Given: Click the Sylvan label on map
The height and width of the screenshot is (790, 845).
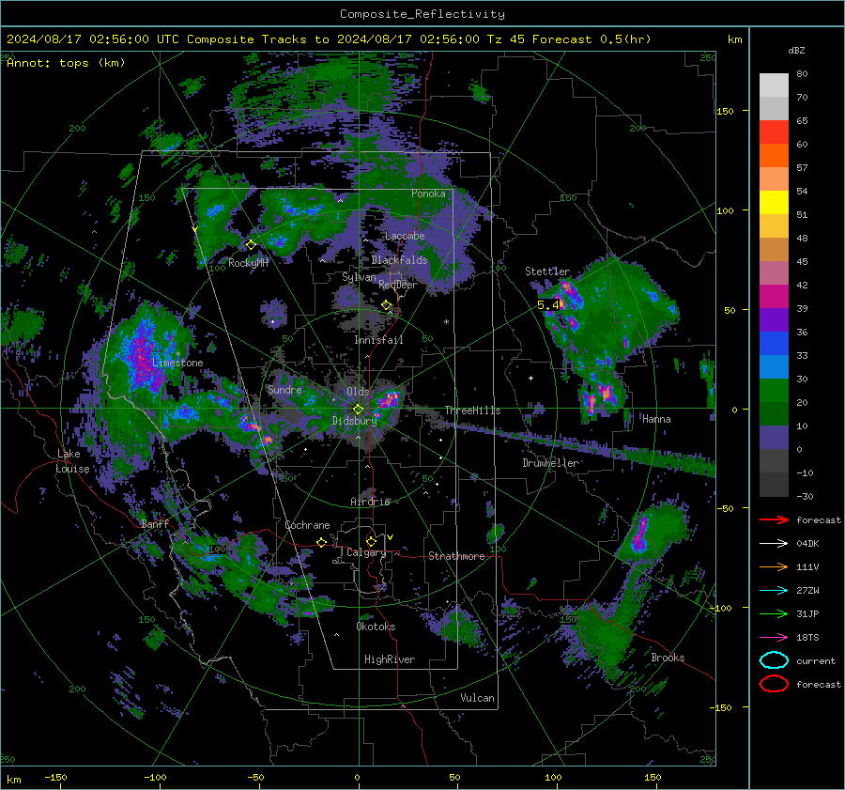Looking at the screenshot, I should point(359,277).
